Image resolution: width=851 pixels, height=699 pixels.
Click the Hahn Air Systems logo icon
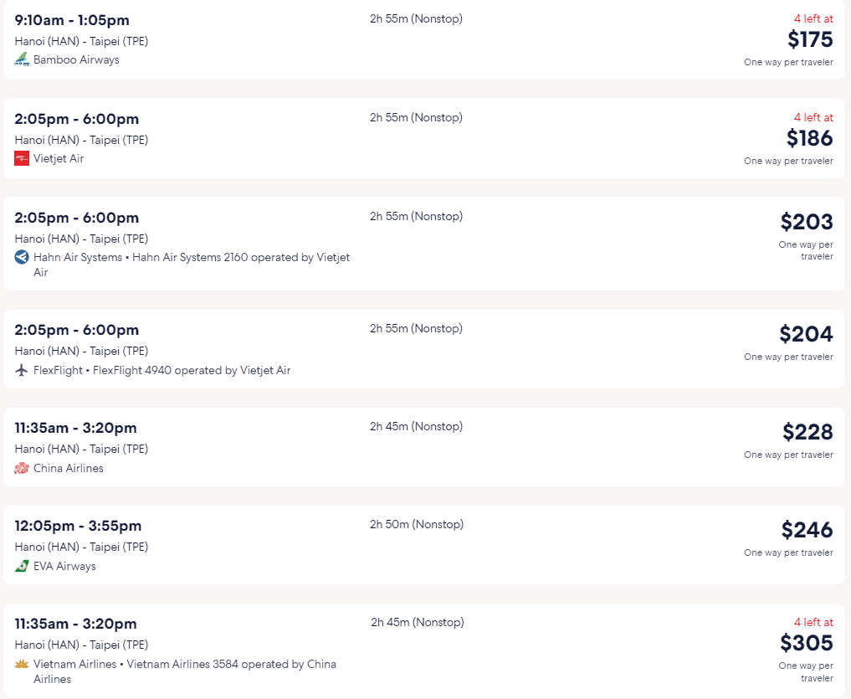(x=22, y=257)
